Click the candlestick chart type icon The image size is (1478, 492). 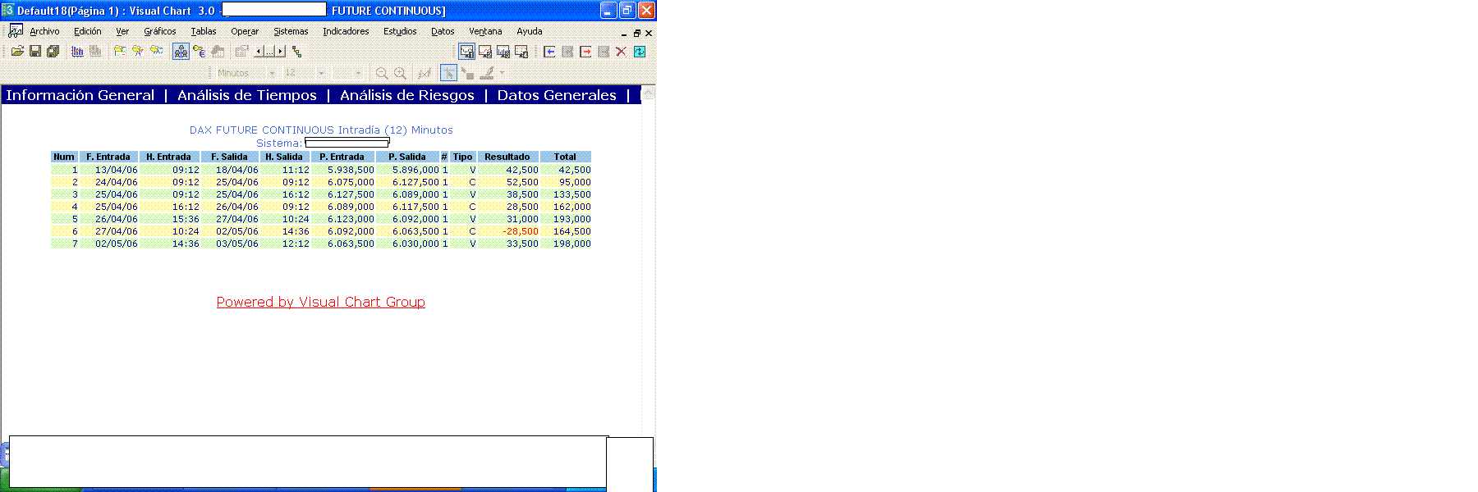coord(425,73)
